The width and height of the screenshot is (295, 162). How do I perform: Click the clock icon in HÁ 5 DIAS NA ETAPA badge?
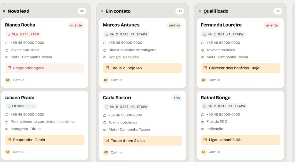(x=107, y=107)
